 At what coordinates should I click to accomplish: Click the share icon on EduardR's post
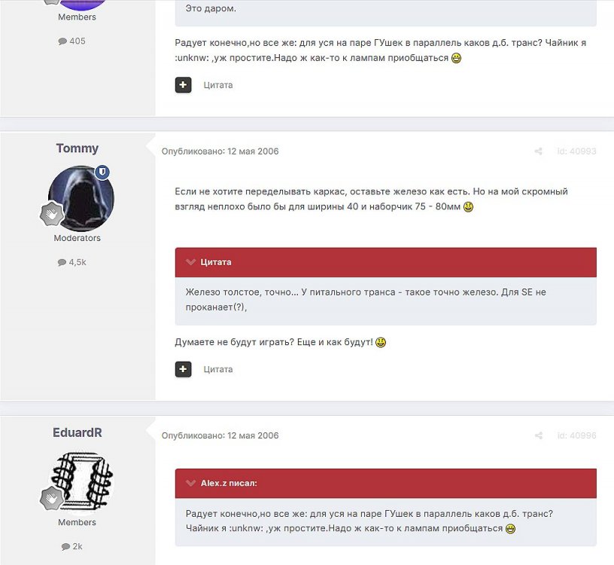[x=539, y=435]
